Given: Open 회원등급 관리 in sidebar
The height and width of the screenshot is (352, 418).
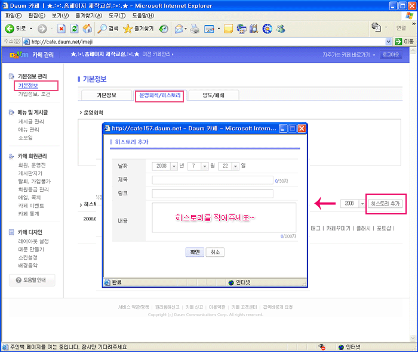Looking at the screenshot, I should (x=33, y=189).
